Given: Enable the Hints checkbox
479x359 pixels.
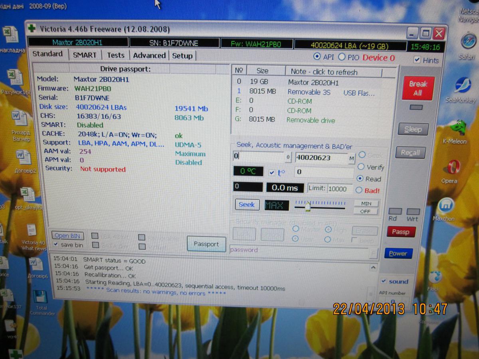Looking at the screenshot, I should (417, 60).
